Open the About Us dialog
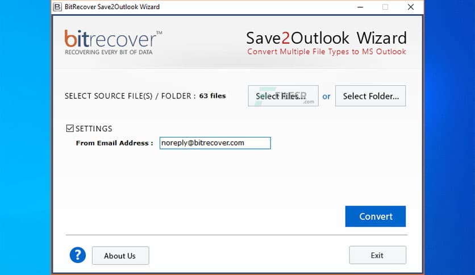Viewport: 475px width, 275px height. point(120,256)
